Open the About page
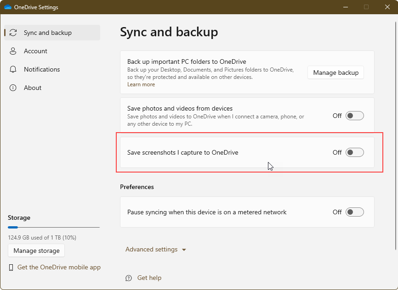This screenshot has width=398, height=290. pos(52,88)
